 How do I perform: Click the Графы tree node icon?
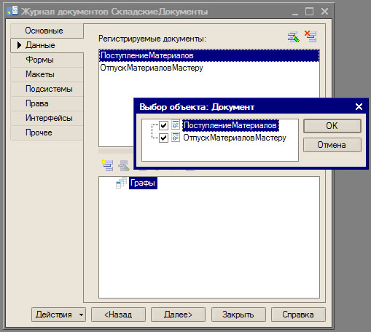[x=121, y=183]
